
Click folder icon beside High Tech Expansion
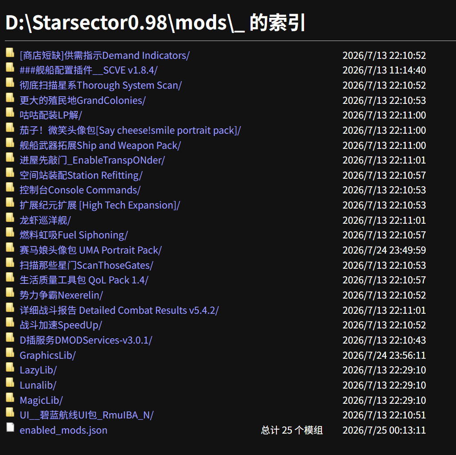(x=10, y=203)
